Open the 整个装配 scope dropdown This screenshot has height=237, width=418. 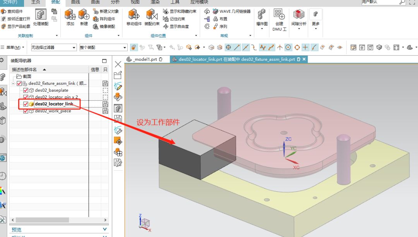click(103, 48)
